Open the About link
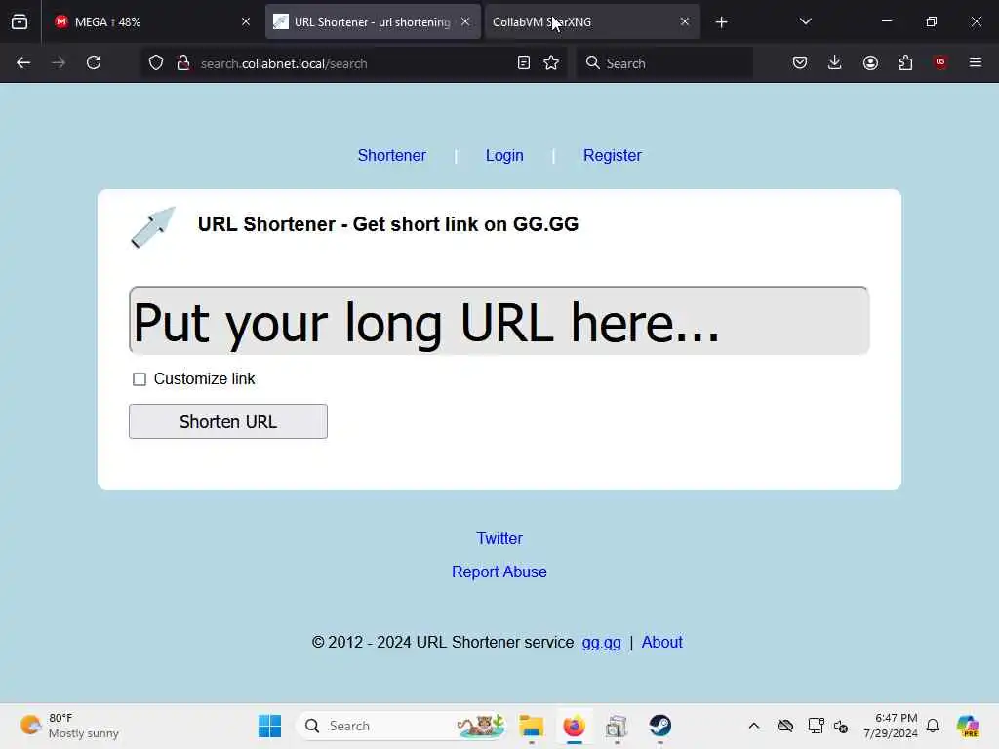This screenshot has height=749, width=999. pyautogui.click(x=662, y=642)
